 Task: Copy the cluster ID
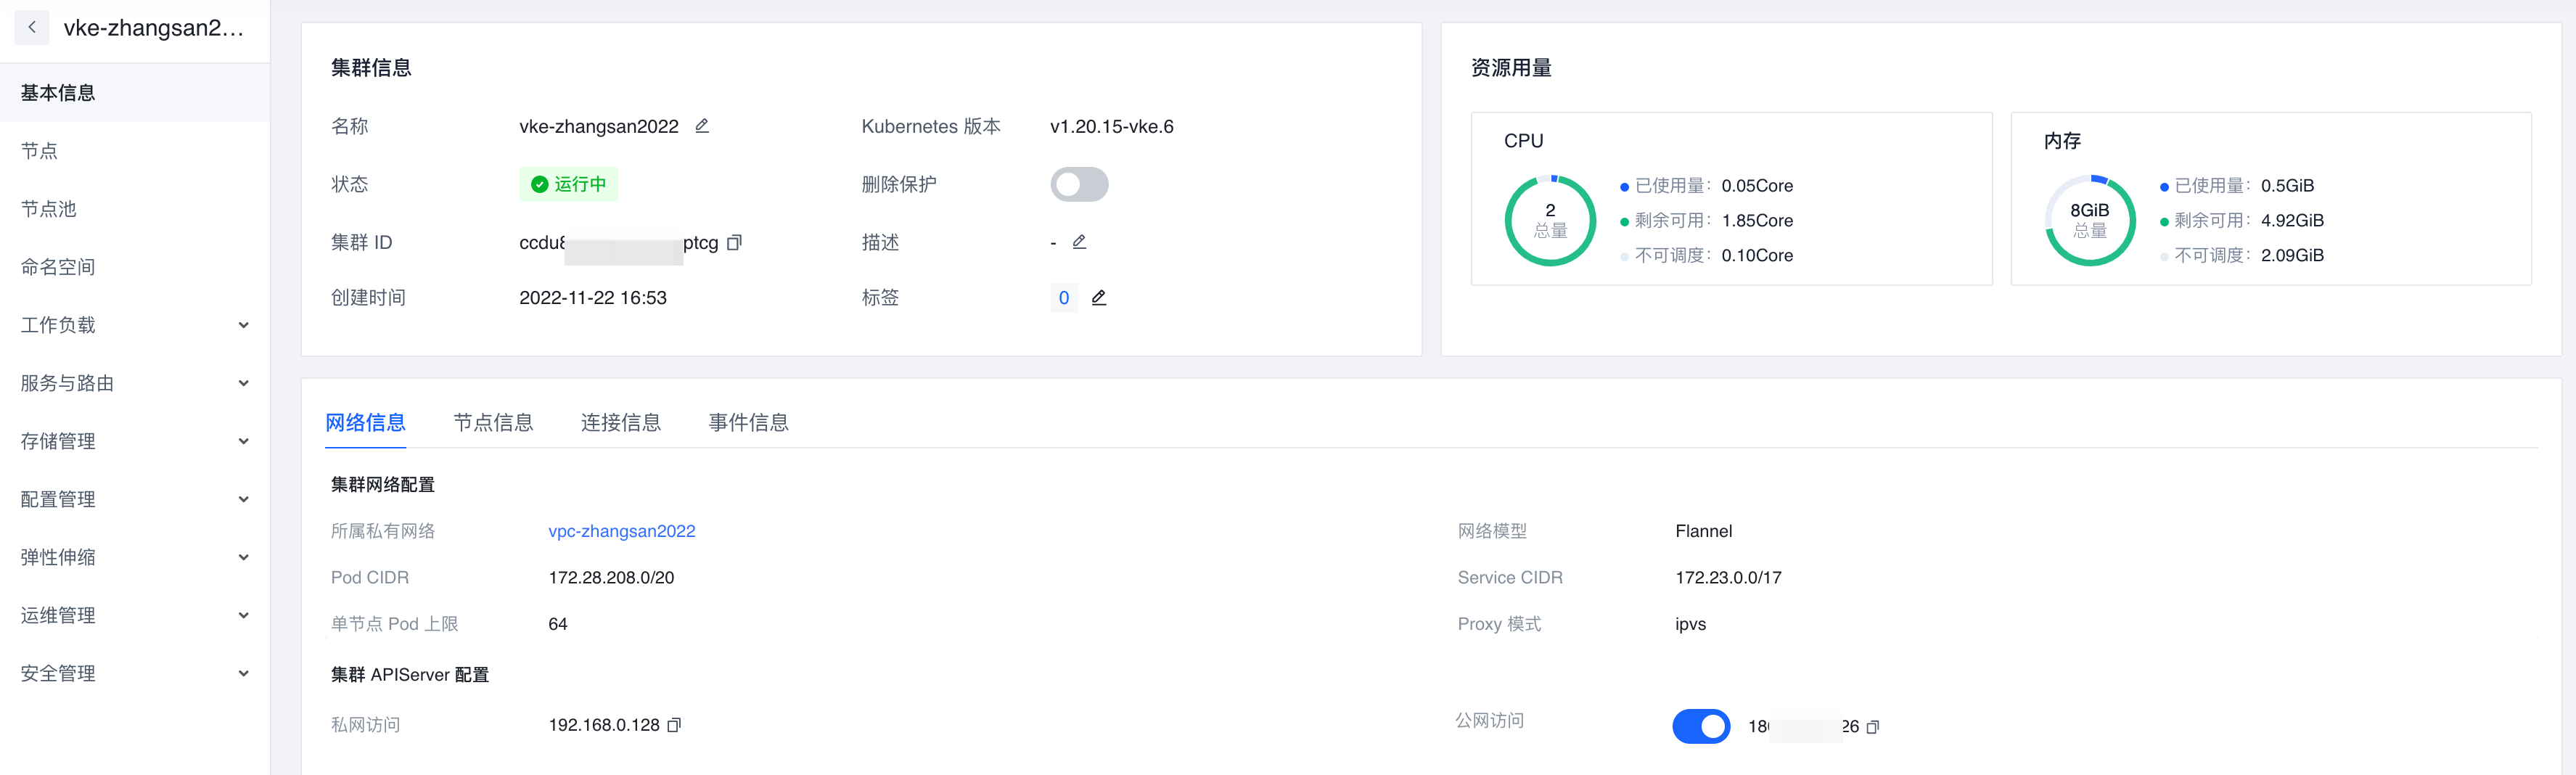pos(735,243)
